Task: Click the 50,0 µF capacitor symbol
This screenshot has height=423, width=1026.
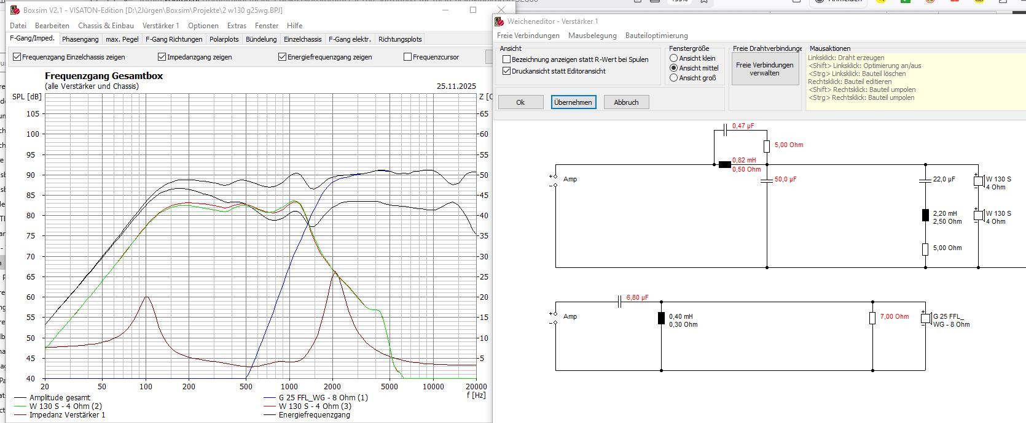Action: click(767, 180)
